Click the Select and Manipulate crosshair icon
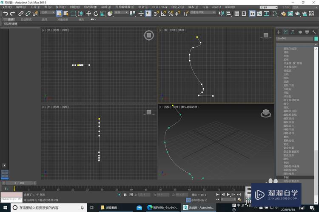 [x=141, y=14]
